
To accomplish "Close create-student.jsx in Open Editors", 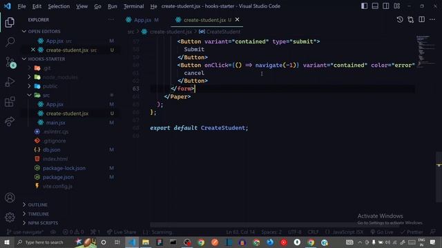I will click(x=33, y=50).
